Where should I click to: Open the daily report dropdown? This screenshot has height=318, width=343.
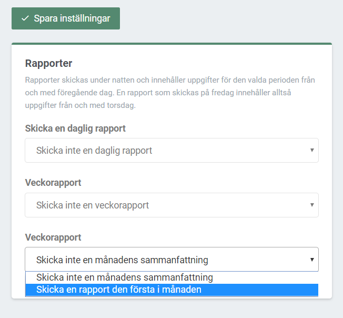coord(171,151)
